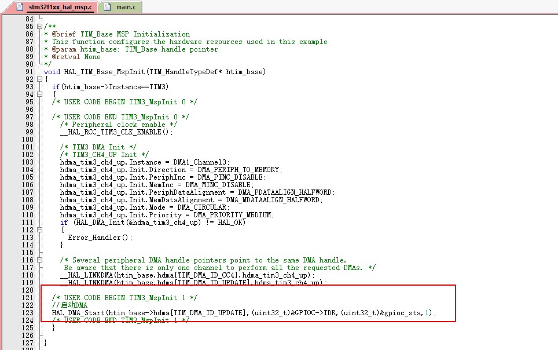Collapse the comment block at line 85

[38, 25]
